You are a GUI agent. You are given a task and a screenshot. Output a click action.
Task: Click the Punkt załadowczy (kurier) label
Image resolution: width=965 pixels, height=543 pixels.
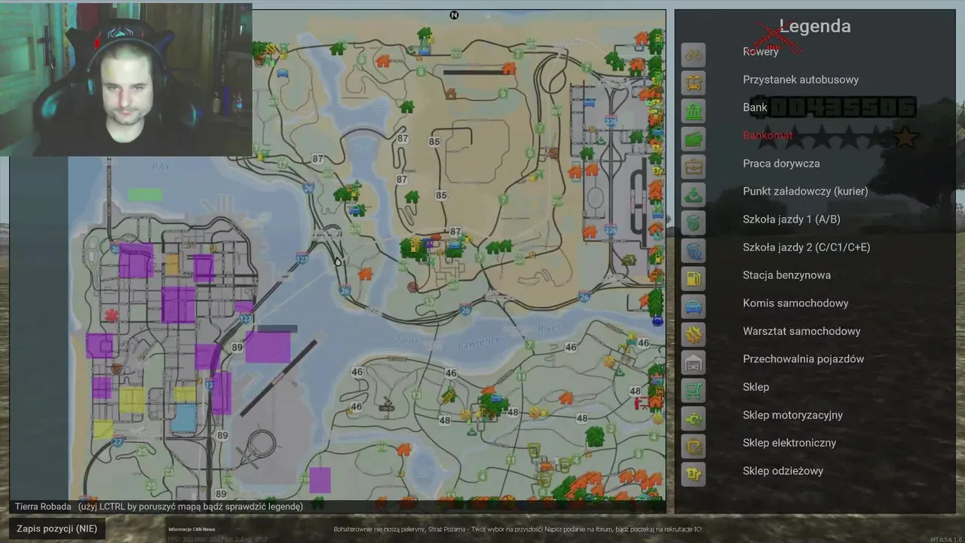coord(805,191)
